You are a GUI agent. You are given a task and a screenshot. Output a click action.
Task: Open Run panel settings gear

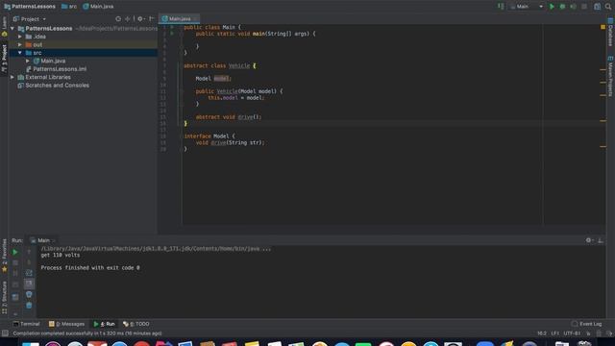pyautogui.click(x=589, y=240)
